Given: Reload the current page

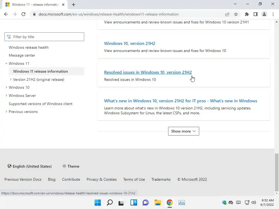Looking at the screenshot, I should (x=23, y=14).
